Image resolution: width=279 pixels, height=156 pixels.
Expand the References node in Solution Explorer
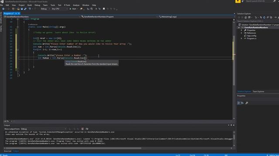tap(242, 33)
